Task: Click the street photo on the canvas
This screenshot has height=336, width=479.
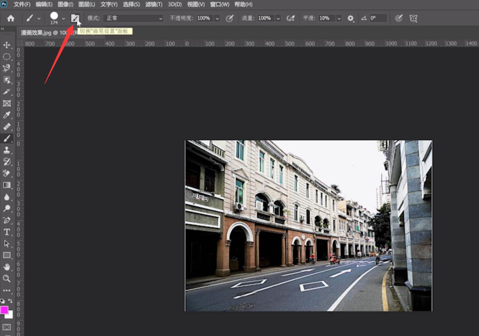Action: 309,225
